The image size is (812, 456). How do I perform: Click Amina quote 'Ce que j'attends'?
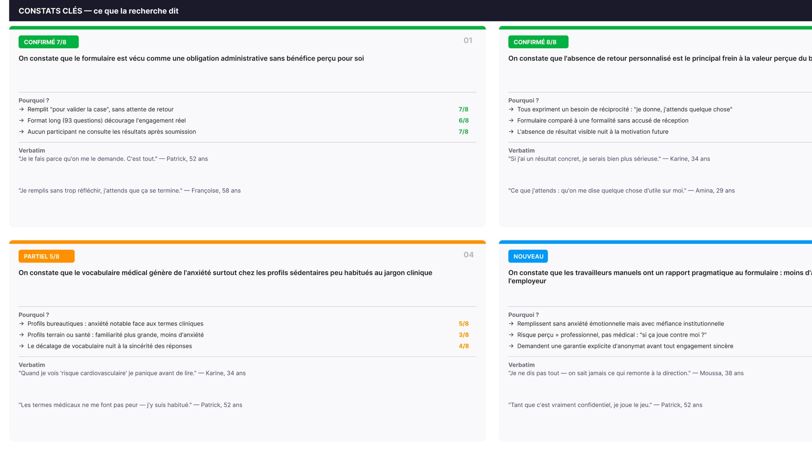tap(621, 190)
